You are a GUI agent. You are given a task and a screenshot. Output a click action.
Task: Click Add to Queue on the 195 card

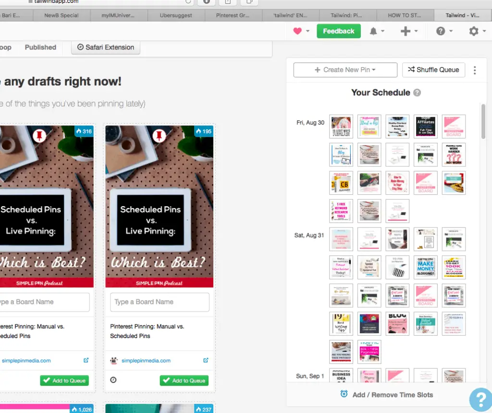(184, 381)
